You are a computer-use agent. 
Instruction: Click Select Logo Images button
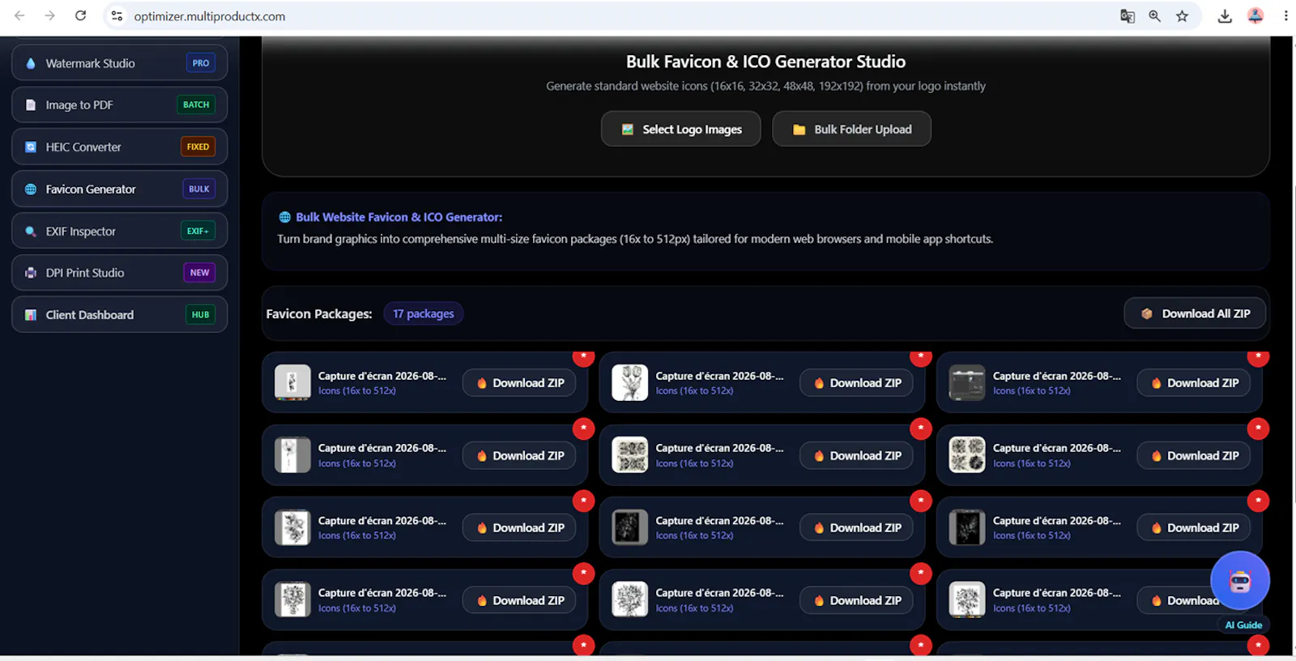680,129
